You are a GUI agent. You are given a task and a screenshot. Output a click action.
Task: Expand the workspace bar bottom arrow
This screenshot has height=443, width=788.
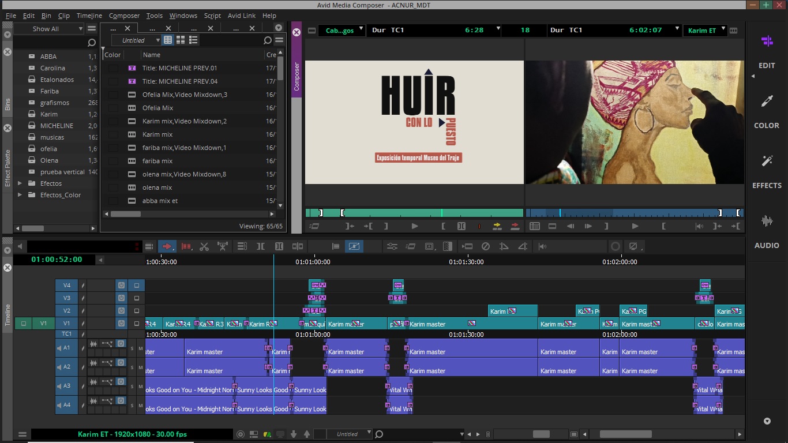coord(767,421)
